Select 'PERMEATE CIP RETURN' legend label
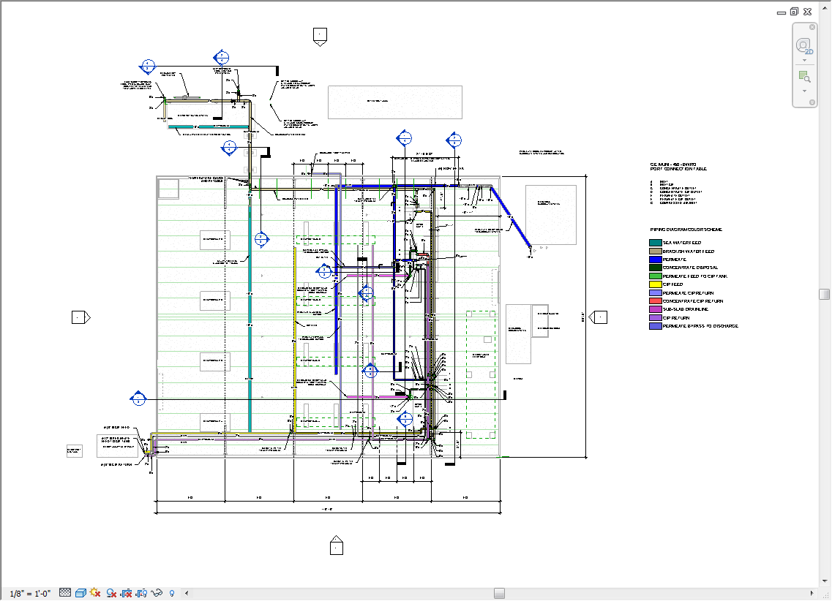 pyautogui.click(x=688, y=293)
